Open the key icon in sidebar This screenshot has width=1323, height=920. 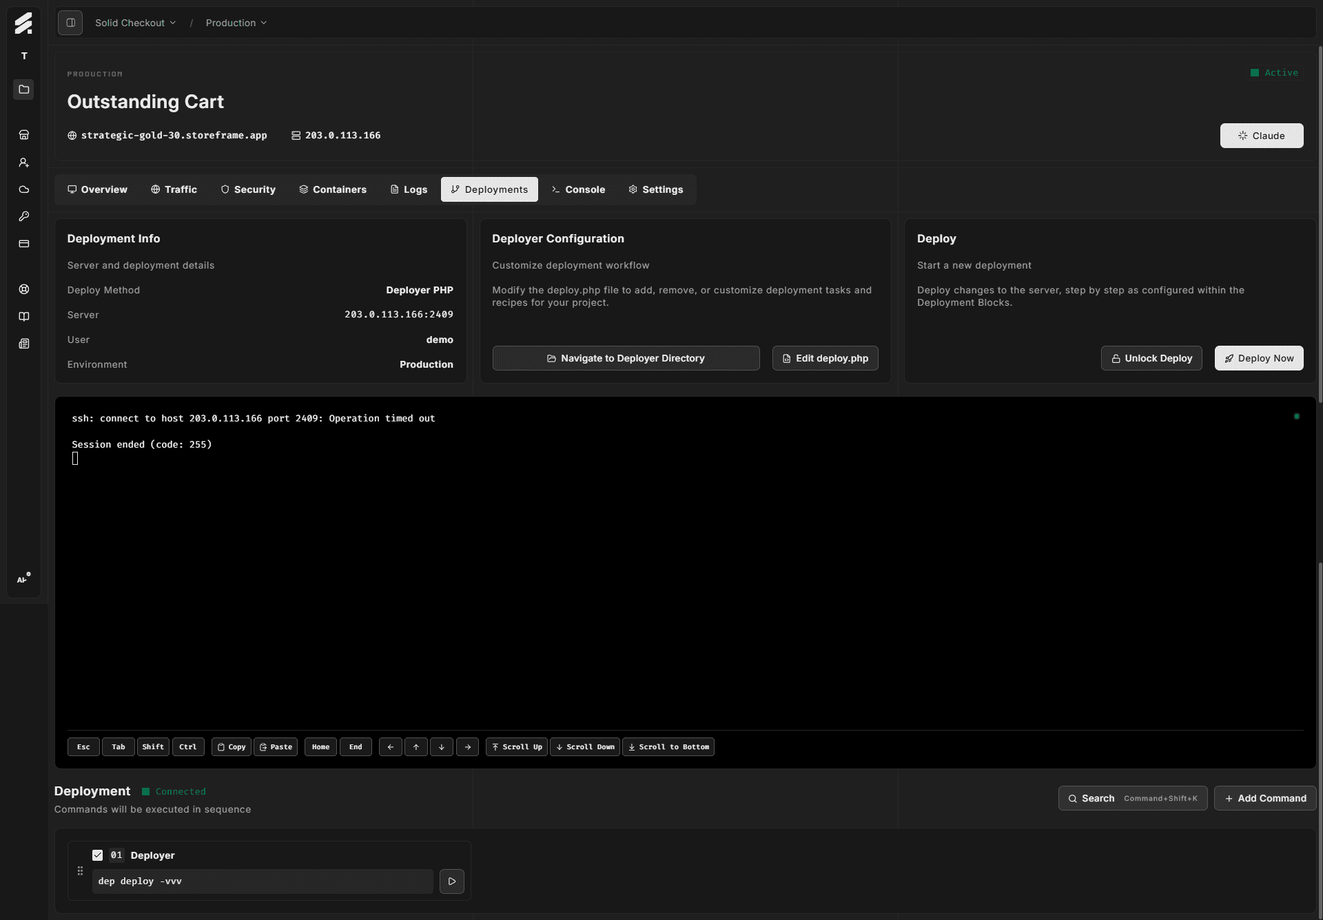(x=23, y=216)
